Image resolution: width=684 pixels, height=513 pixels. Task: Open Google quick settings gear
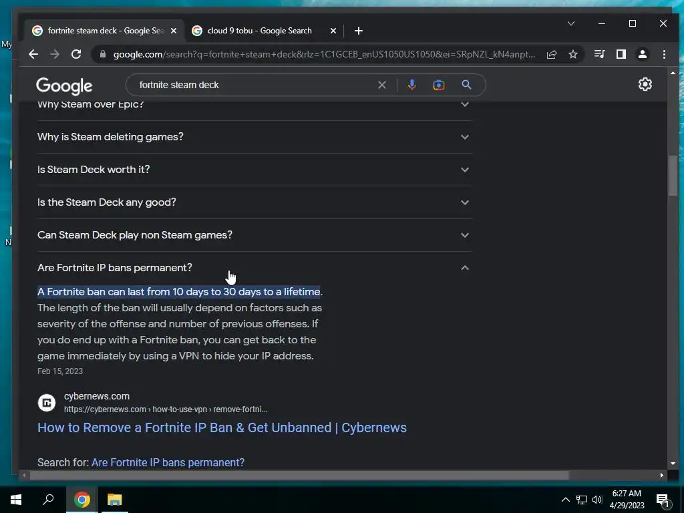tap(645, 84)
